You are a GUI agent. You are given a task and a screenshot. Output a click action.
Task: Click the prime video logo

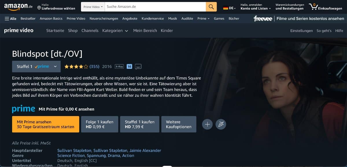coord(19,31)
